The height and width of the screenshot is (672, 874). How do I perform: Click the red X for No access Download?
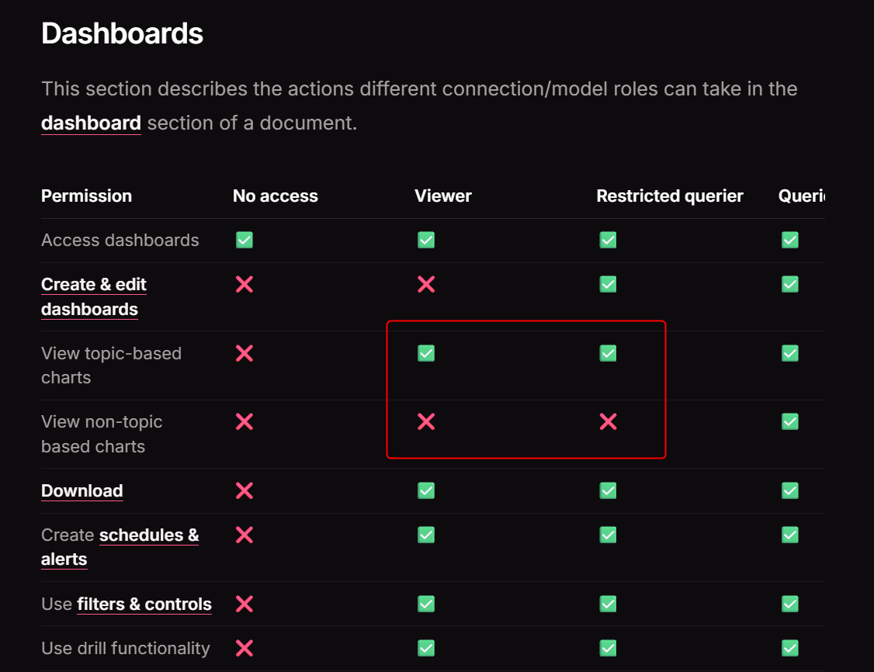245,490
